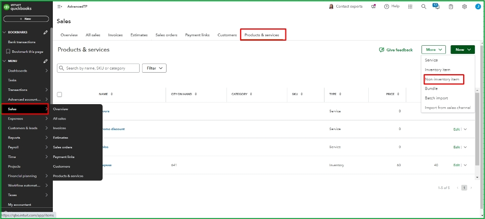Select Bundle from the New menu
This screenshot has height=219, width=485.
431,88
